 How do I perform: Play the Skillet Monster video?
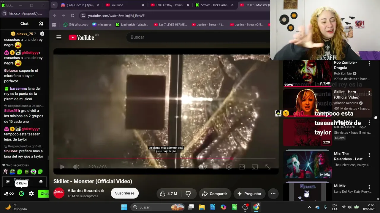coord(62,167)
